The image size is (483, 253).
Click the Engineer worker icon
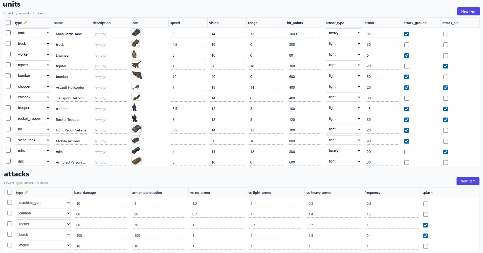click(134, 54)
